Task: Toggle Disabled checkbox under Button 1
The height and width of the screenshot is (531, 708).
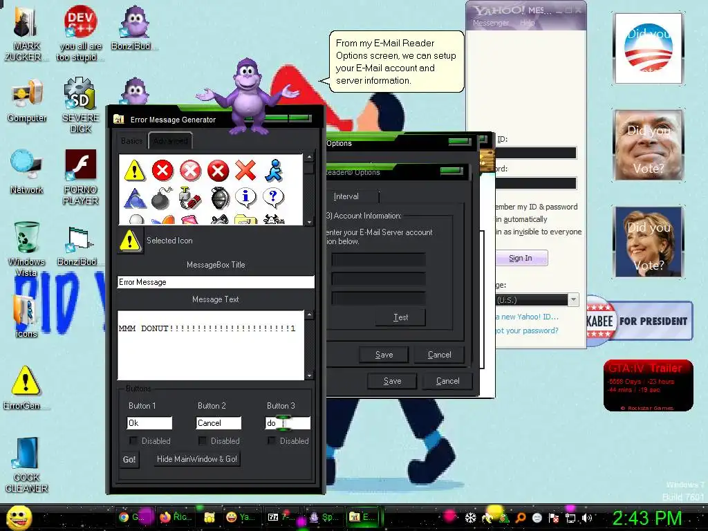Action: [x=133, y=440]
